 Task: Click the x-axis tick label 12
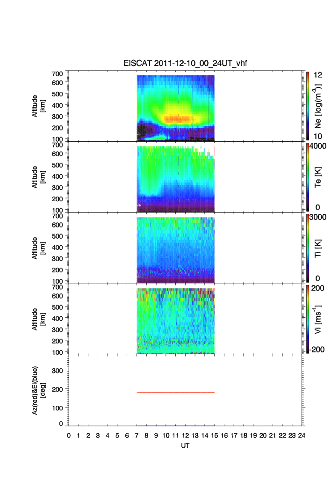point(185,436)
